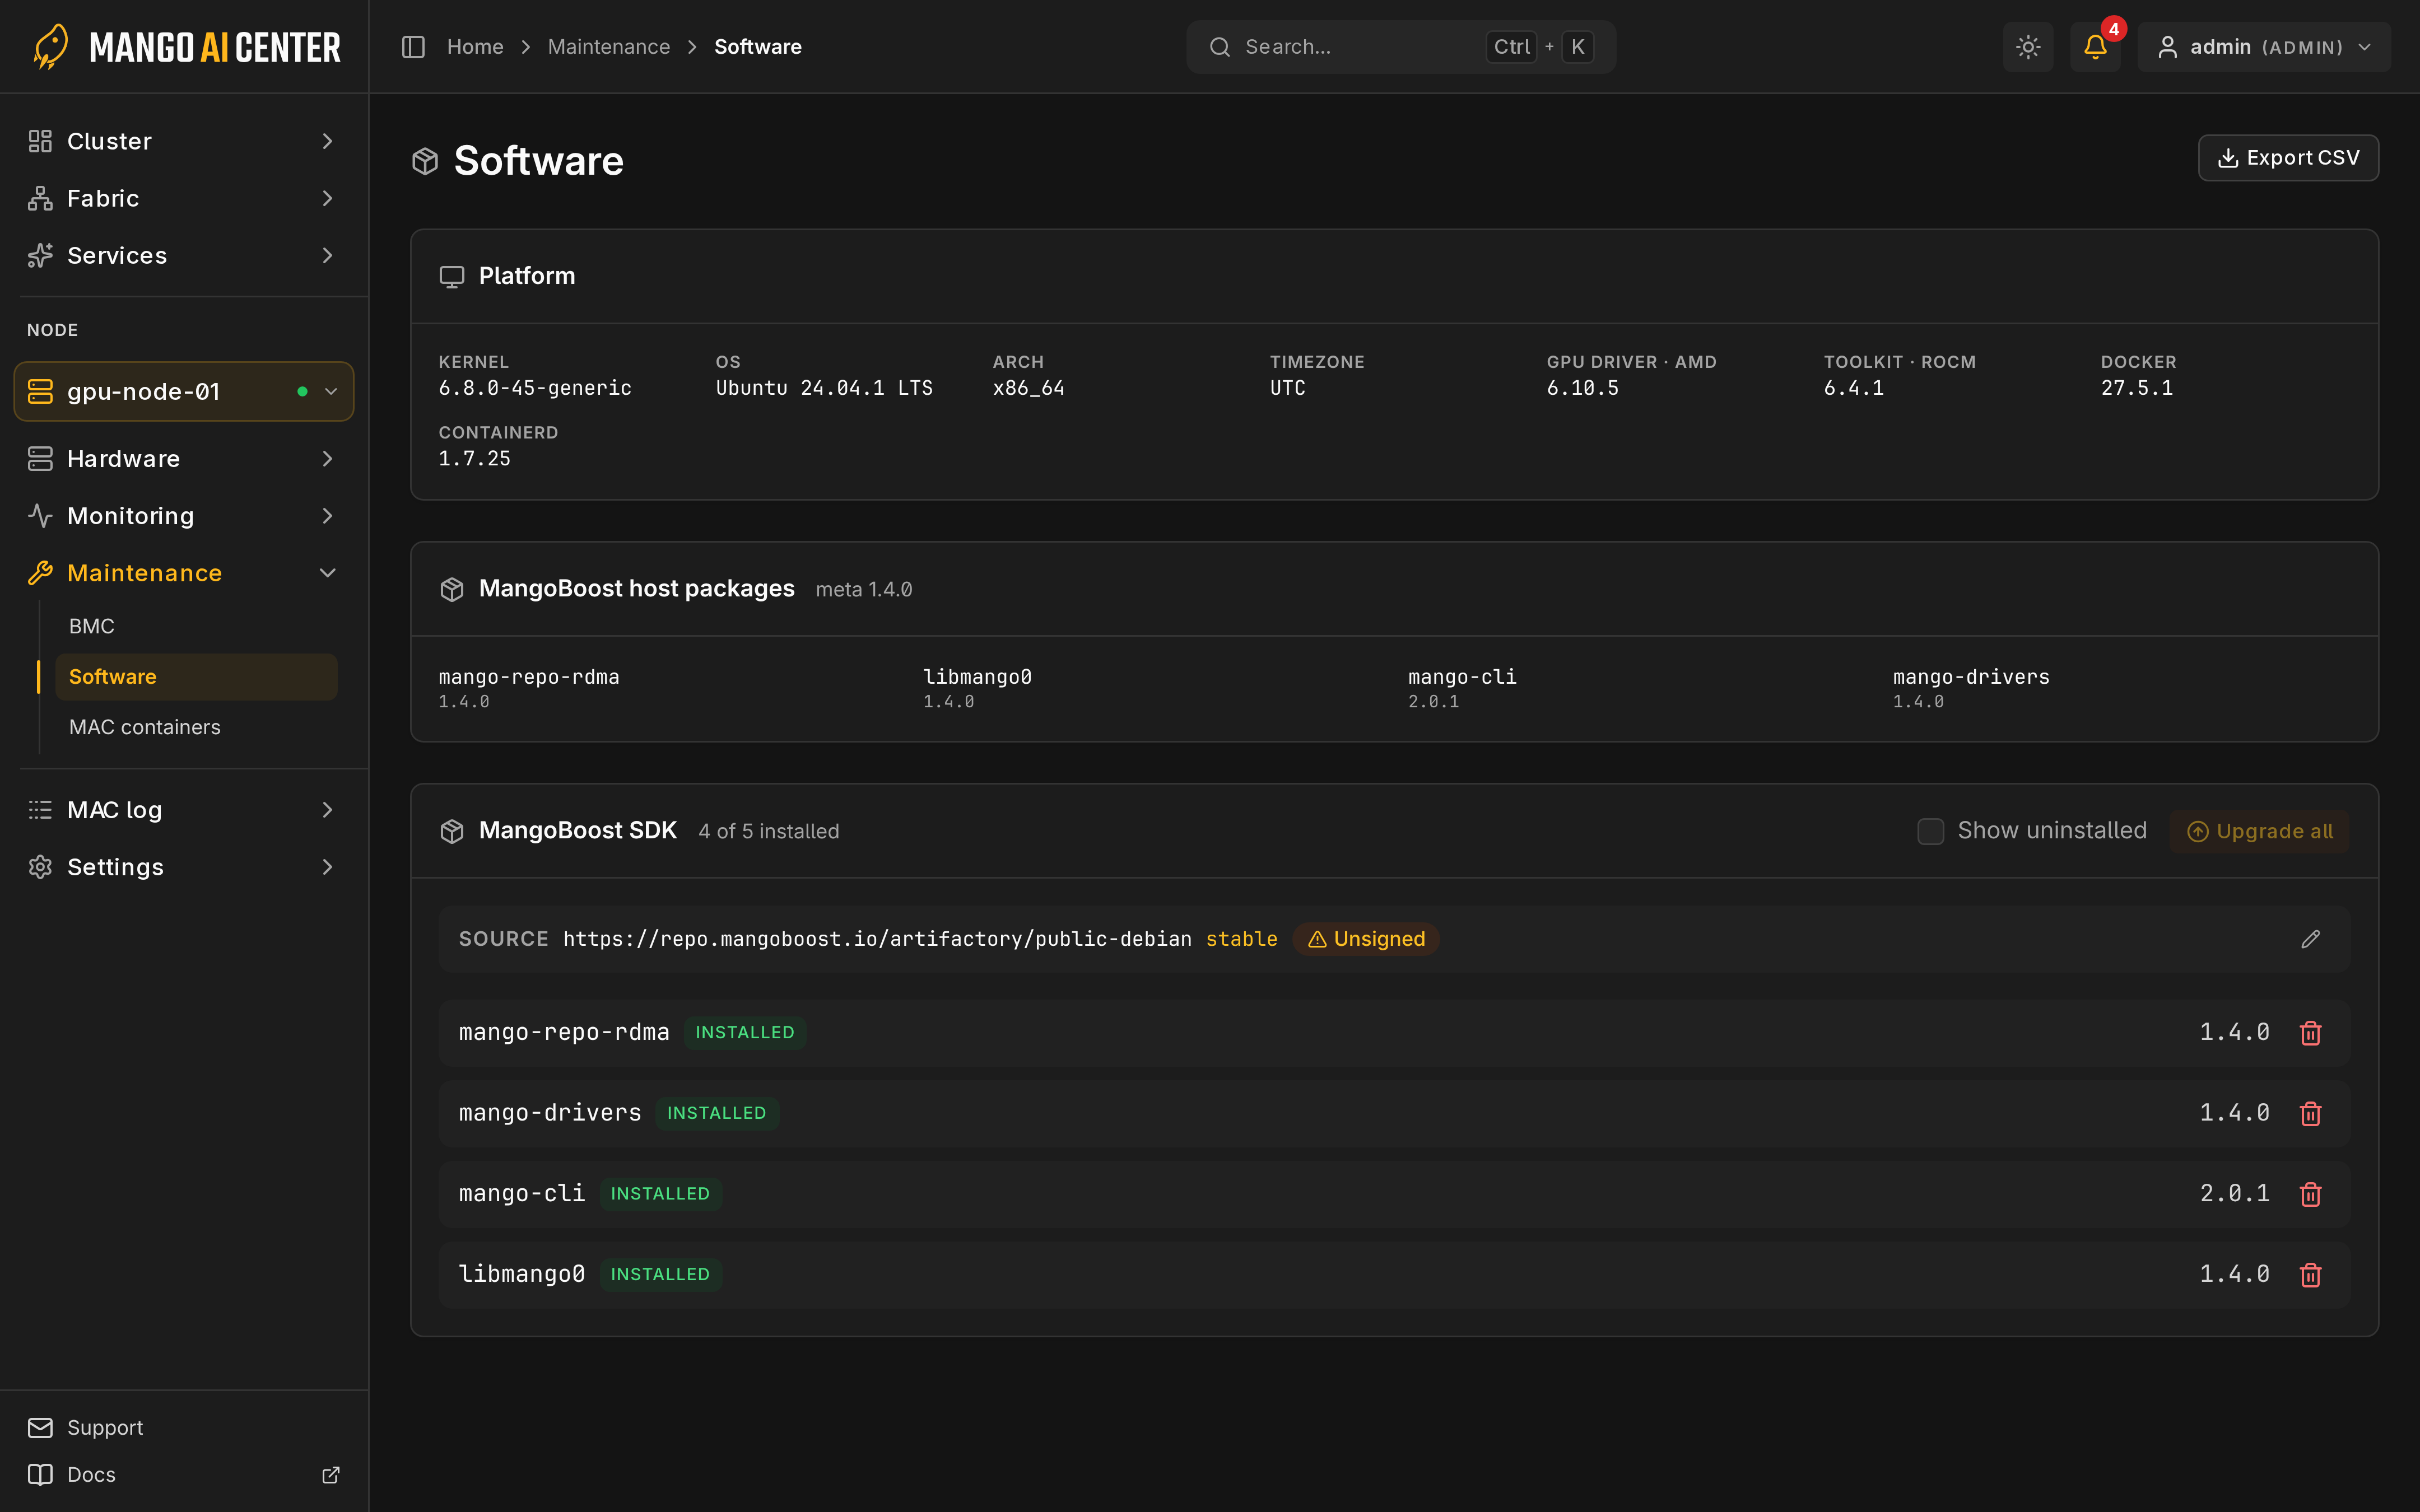Click the Docker version 27.5.1
This screenshot has width=2420, height=1512.
coord(2136,388)
